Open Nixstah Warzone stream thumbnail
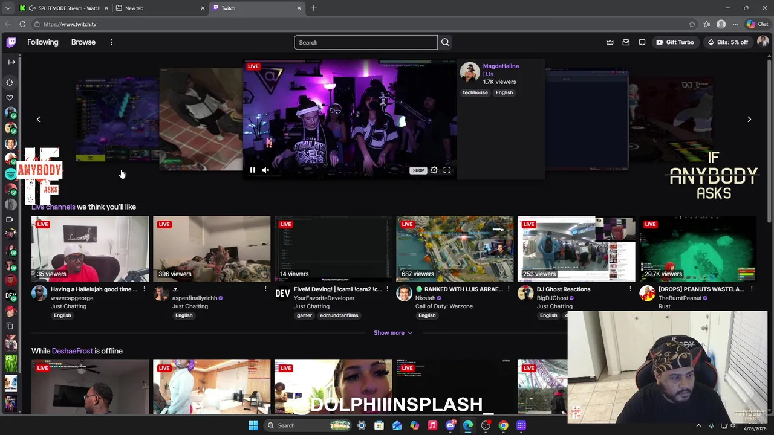This screenshot has width=774, height=435. (x=455, y=249)
